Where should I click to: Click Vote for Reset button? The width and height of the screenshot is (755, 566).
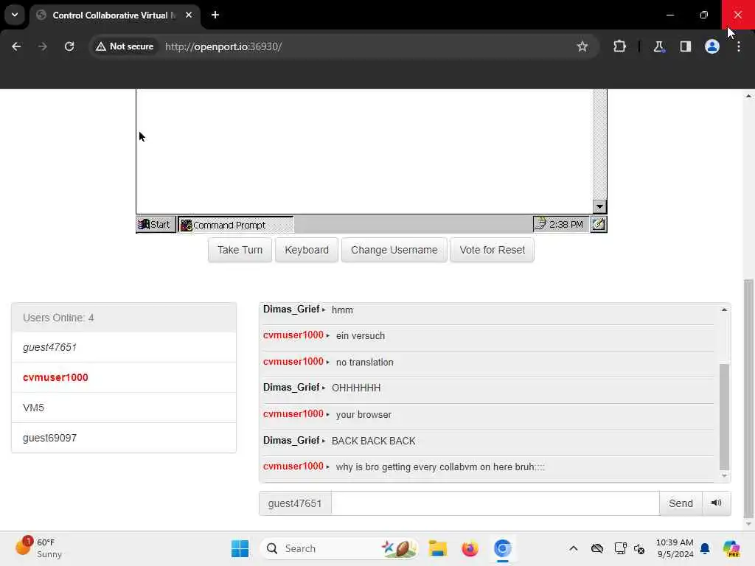coord(492,250)
